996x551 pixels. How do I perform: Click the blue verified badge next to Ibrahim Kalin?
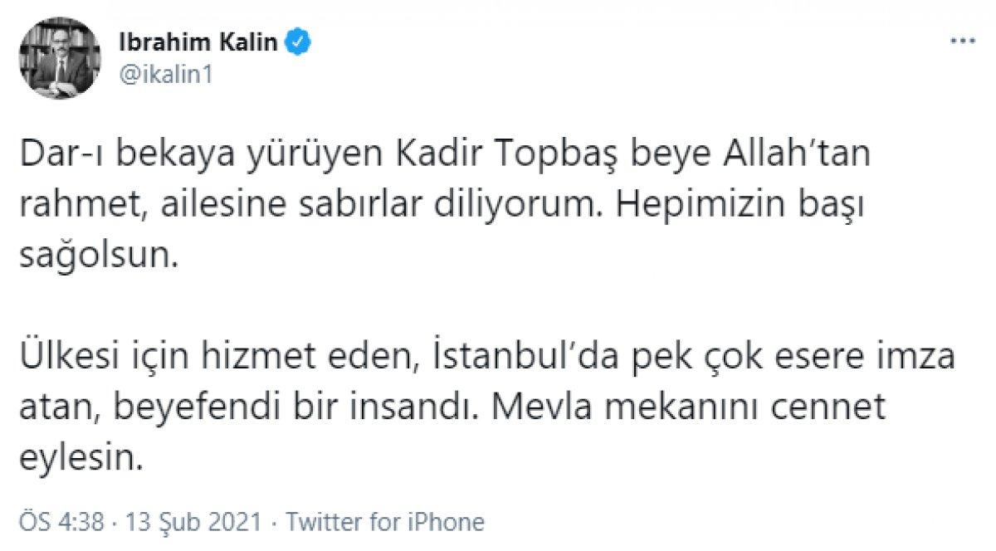pos(296,39)
